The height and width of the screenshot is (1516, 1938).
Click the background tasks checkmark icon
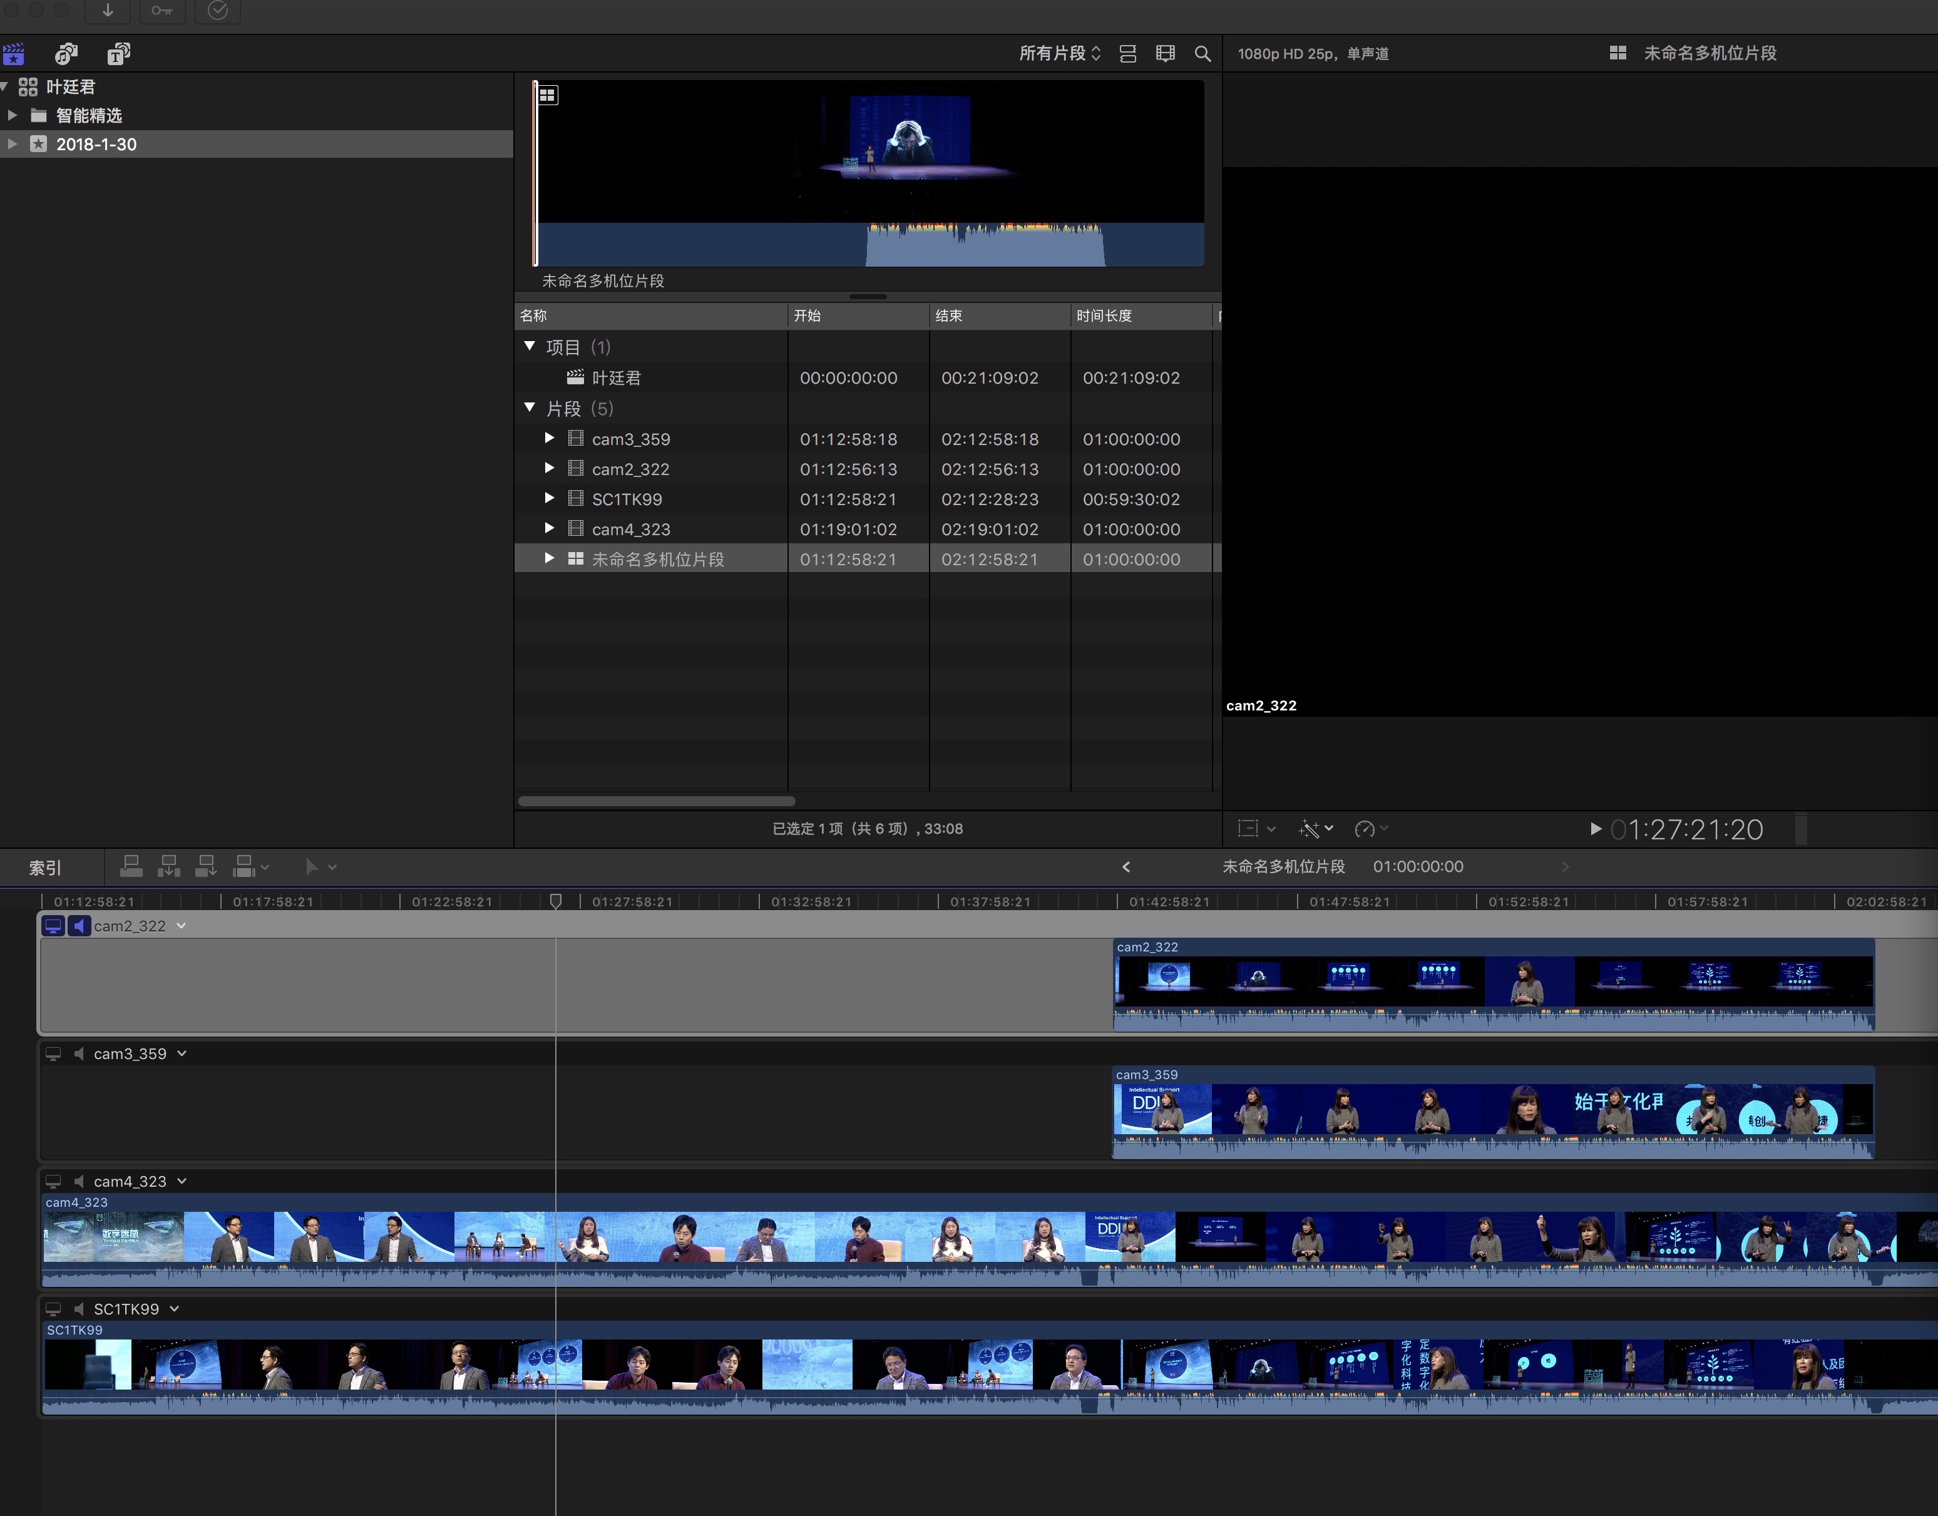point(217,11)
